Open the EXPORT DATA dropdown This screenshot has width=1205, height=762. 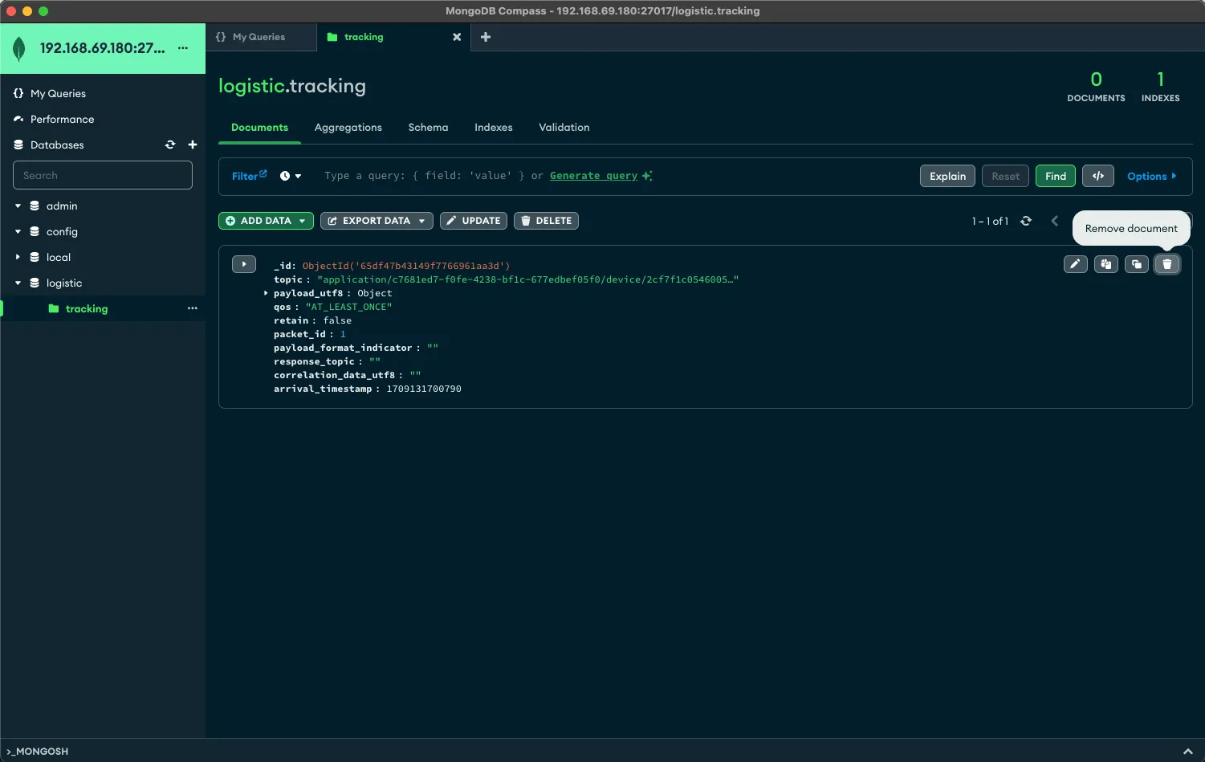click(x=377, y=221)
